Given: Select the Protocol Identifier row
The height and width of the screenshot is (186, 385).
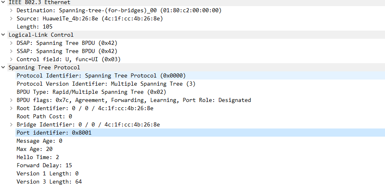Looking at the screenshot, I should 101,75.
